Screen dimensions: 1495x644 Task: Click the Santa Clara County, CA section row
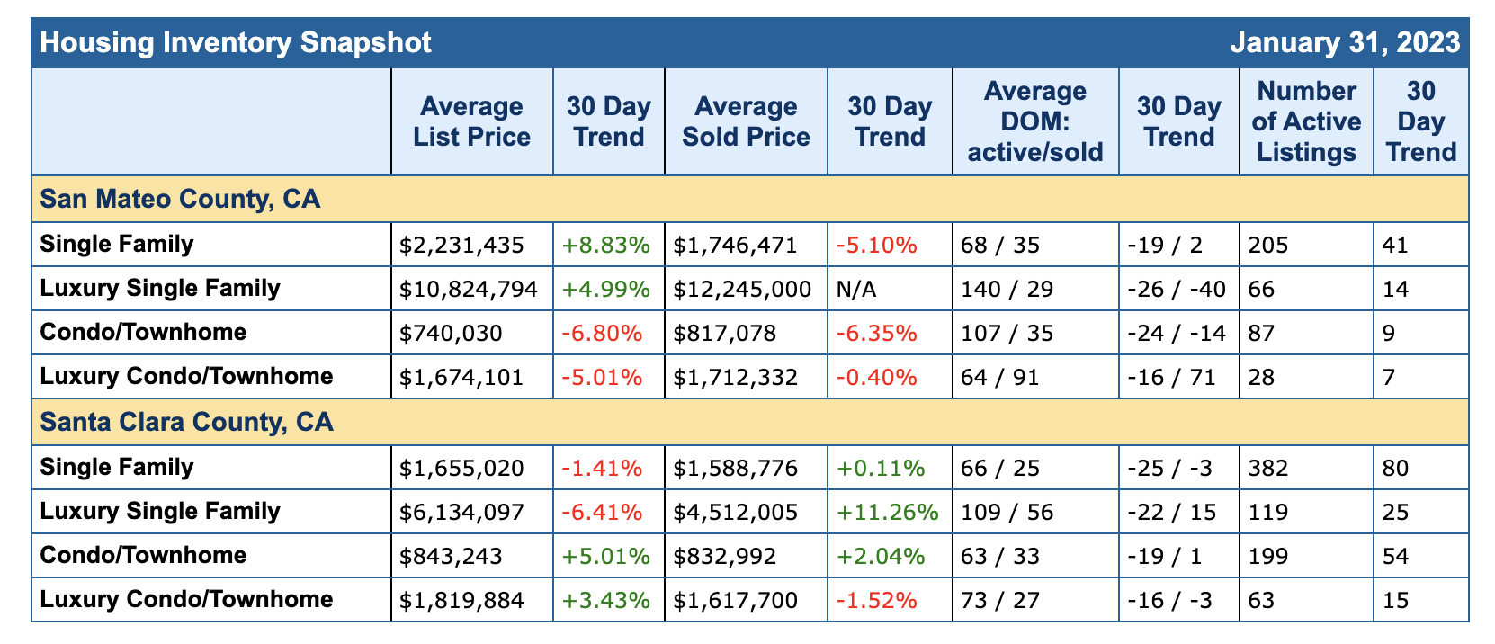point(187,422)
